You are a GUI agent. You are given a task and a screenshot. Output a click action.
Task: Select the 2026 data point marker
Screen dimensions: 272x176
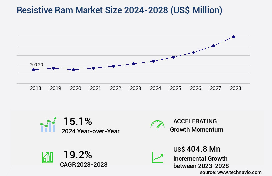click(x=193, y=52)
